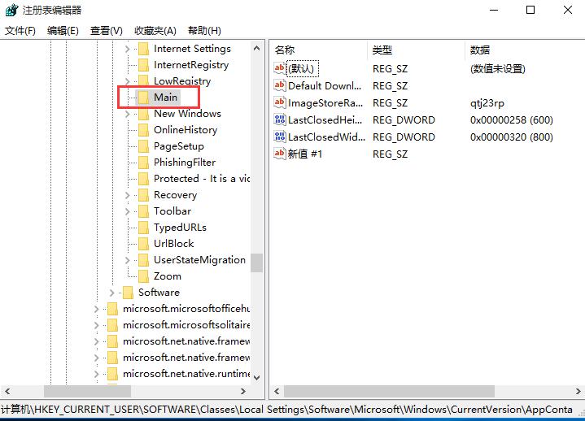
Task: Select the Main folder icon
Action: click(x=144, y=98)
